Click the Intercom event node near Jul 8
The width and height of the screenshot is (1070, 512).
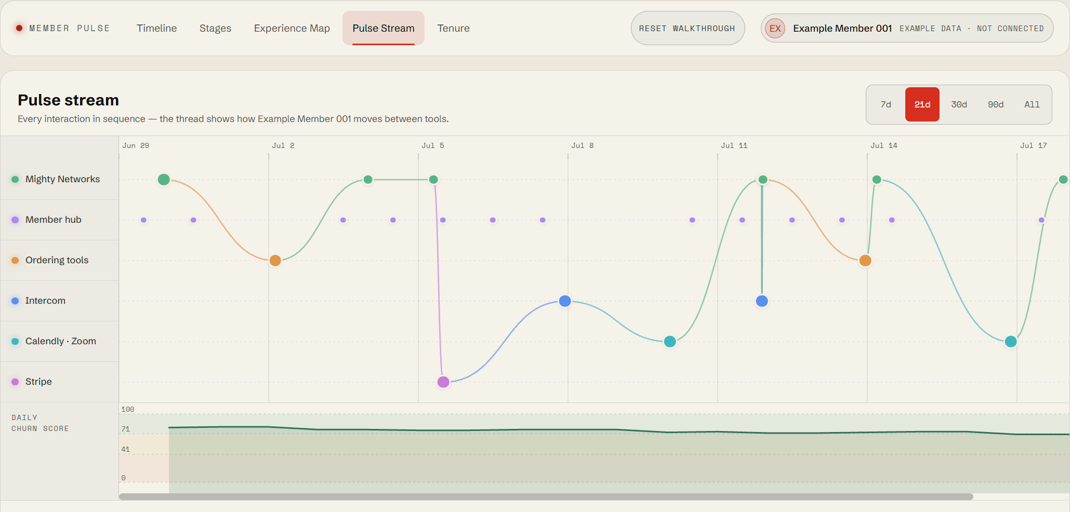(565, 301)
